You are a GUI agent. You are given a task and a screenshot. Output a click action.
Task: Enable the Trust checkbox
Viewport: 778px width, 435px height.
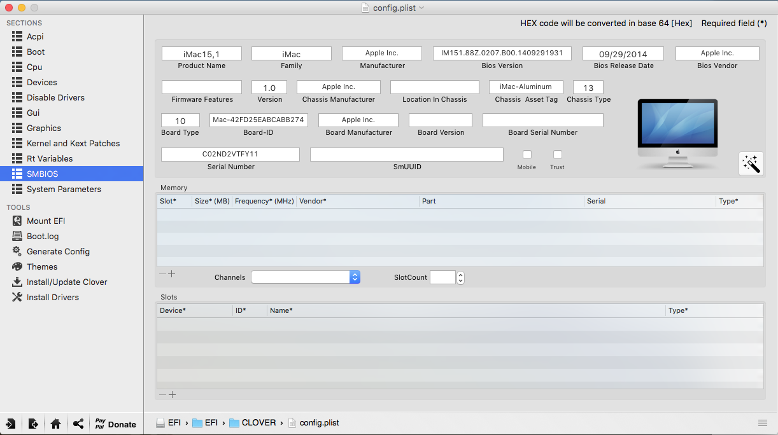(x=558, y=155)
